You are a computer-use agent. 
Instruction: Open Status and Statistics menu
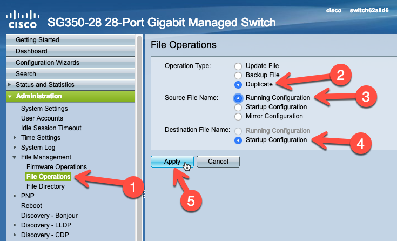tap(70, 85)
